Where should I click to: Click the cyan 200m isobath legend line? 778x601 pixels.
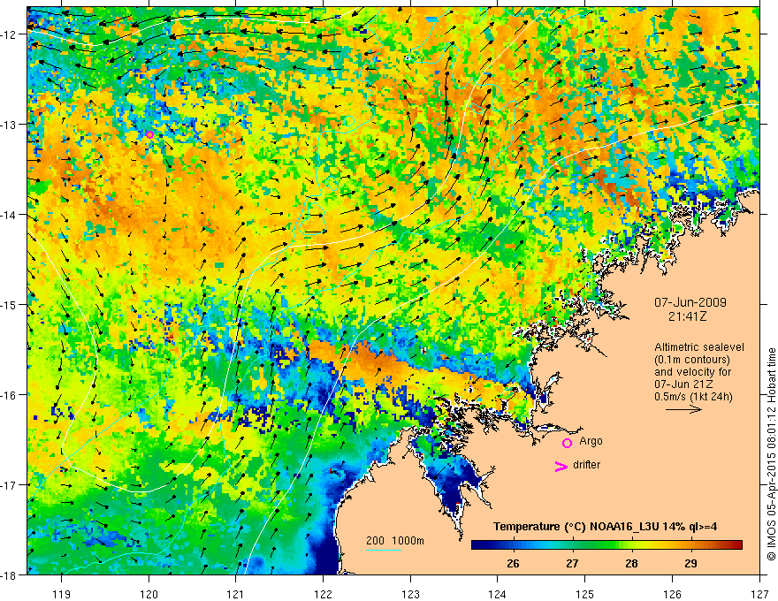click(x=383, y=550)
